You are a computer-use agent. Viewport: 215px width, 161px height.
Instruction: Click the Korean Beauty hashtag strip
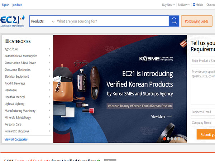click(140, 106)
